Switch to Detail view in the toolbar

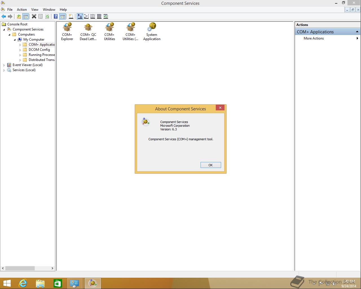[99, 16]
